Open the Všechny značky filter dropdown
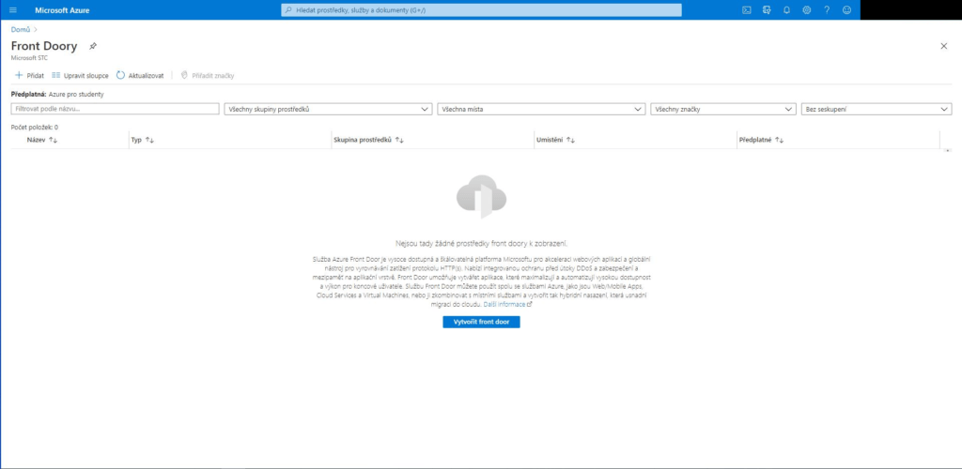The width and height of the screenshot is (962, 469). tap(723, 109)
